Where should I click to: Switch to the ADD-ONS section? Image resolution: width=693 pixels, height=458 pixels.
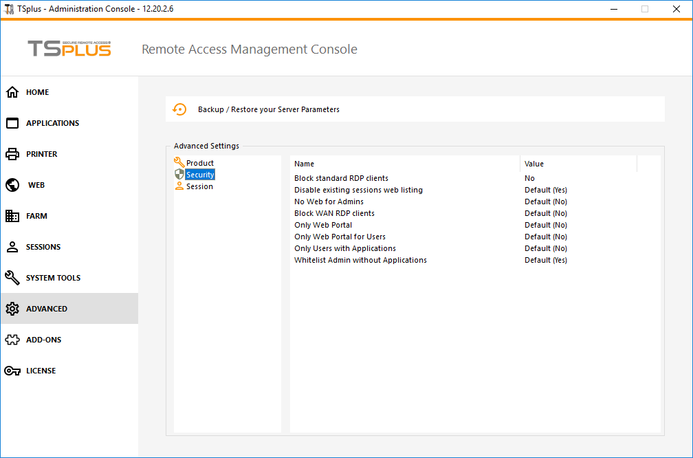pos(69,340)
